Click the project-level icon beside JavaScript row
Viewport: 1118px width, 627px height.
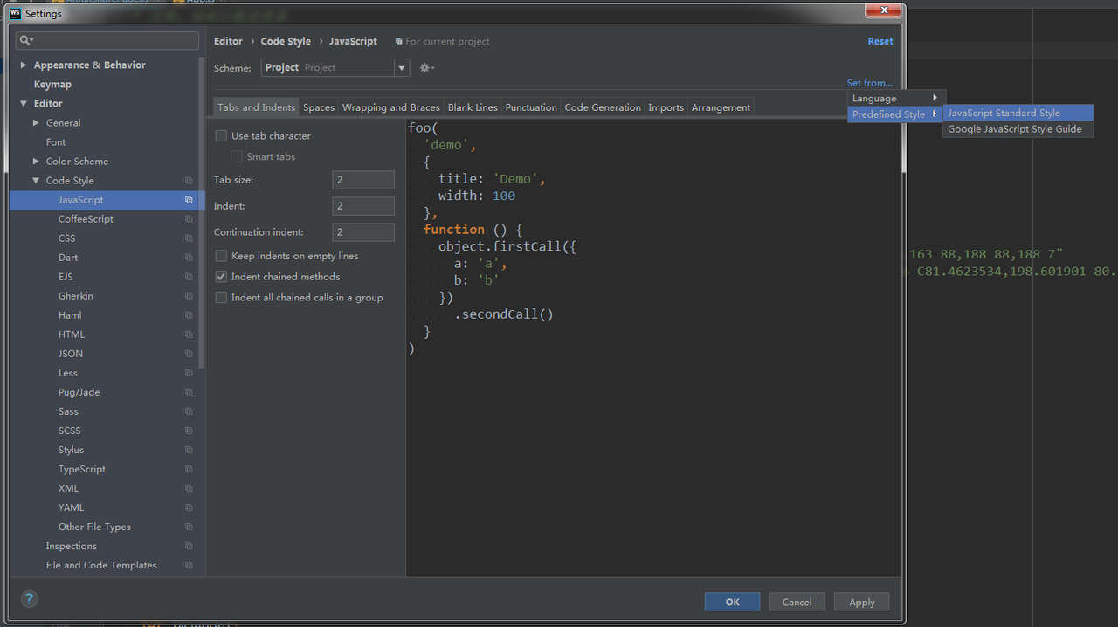[189, 200]
